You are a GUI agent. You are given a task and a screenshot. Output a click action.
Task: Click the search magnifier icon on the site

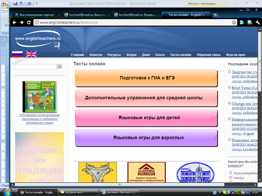point(59,67)
